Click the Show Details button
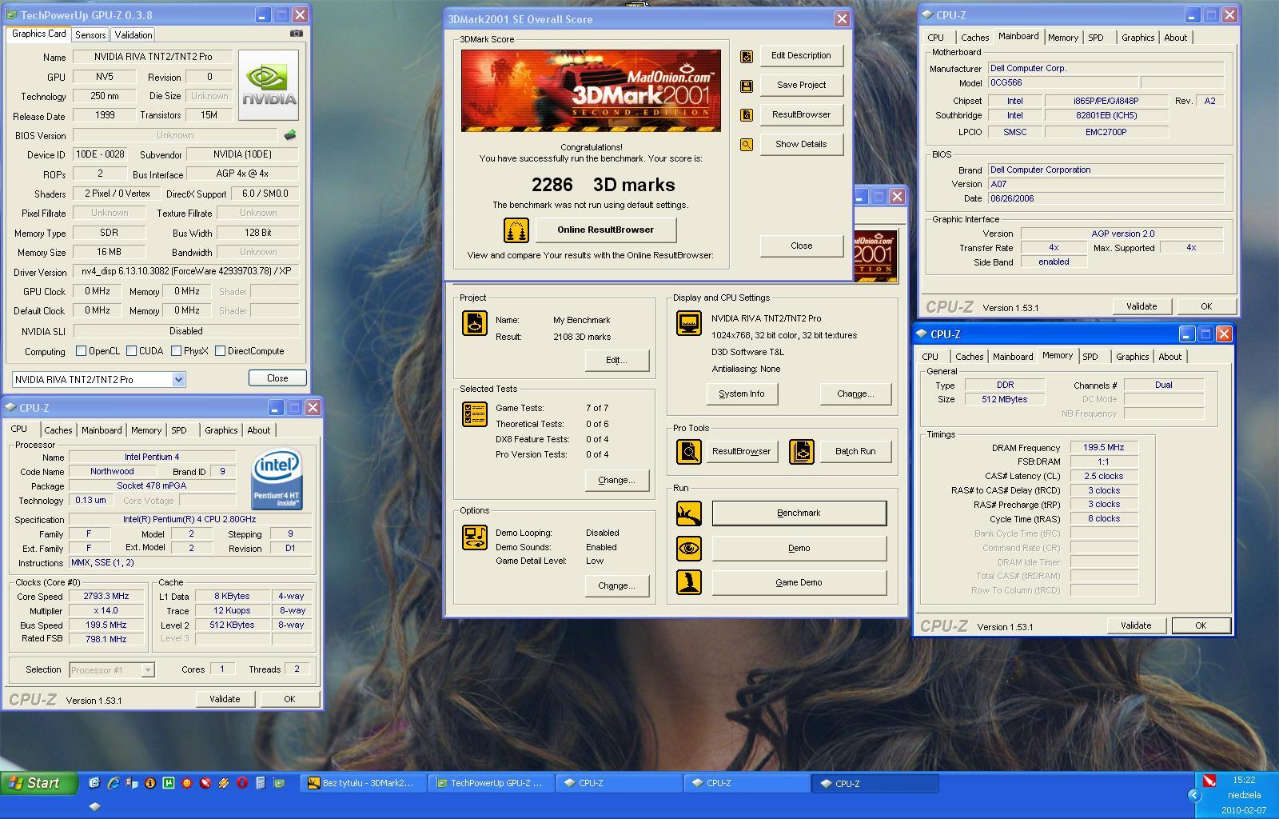The height and width of the screenshot is (819, 1279). [x=801, y=145]
